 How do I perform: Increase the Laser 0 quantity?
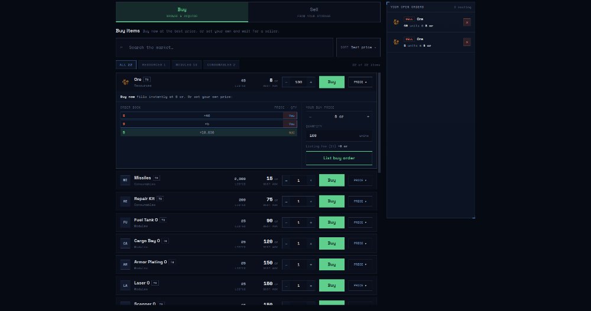pos(311,286)
